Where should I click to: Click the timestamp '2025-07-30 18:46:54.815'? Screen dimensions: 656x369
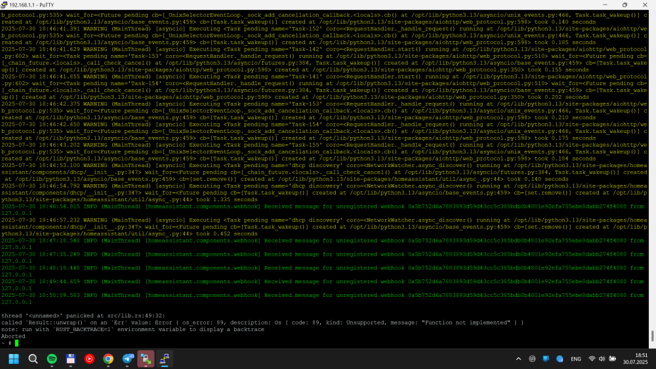(40, 206)
